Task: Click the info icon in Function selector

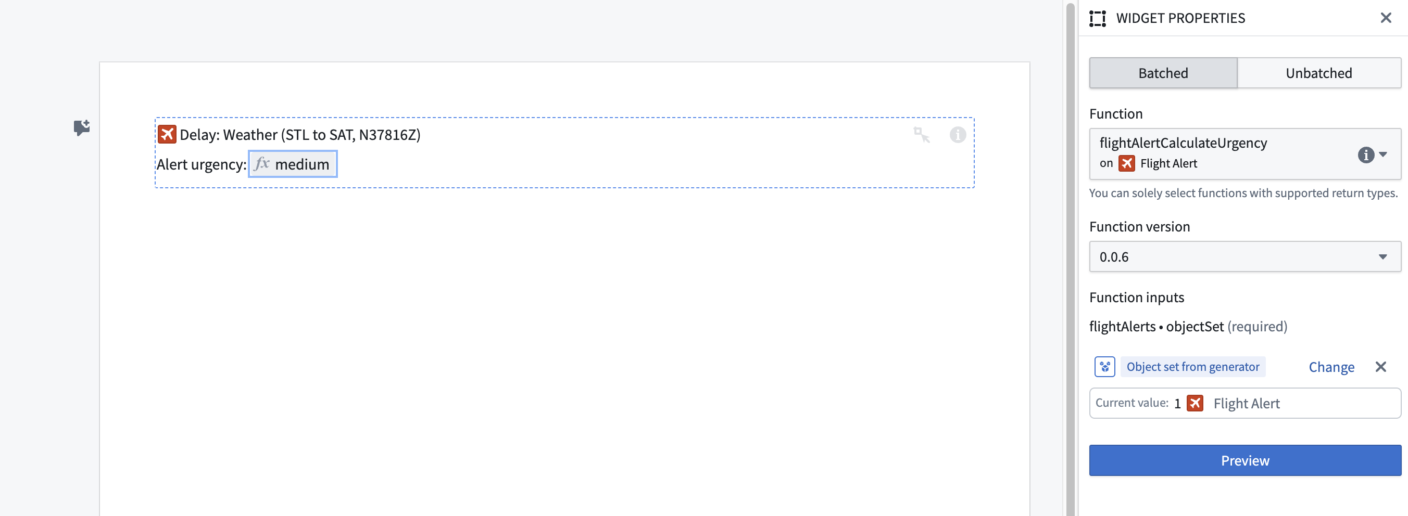Action: click(x=1365, y=155)
